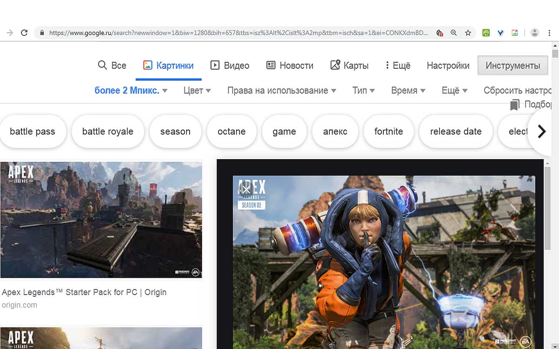Select the octane suggestion chip
The width and height of the screenshot is (559, 349).
click(232, 132)
